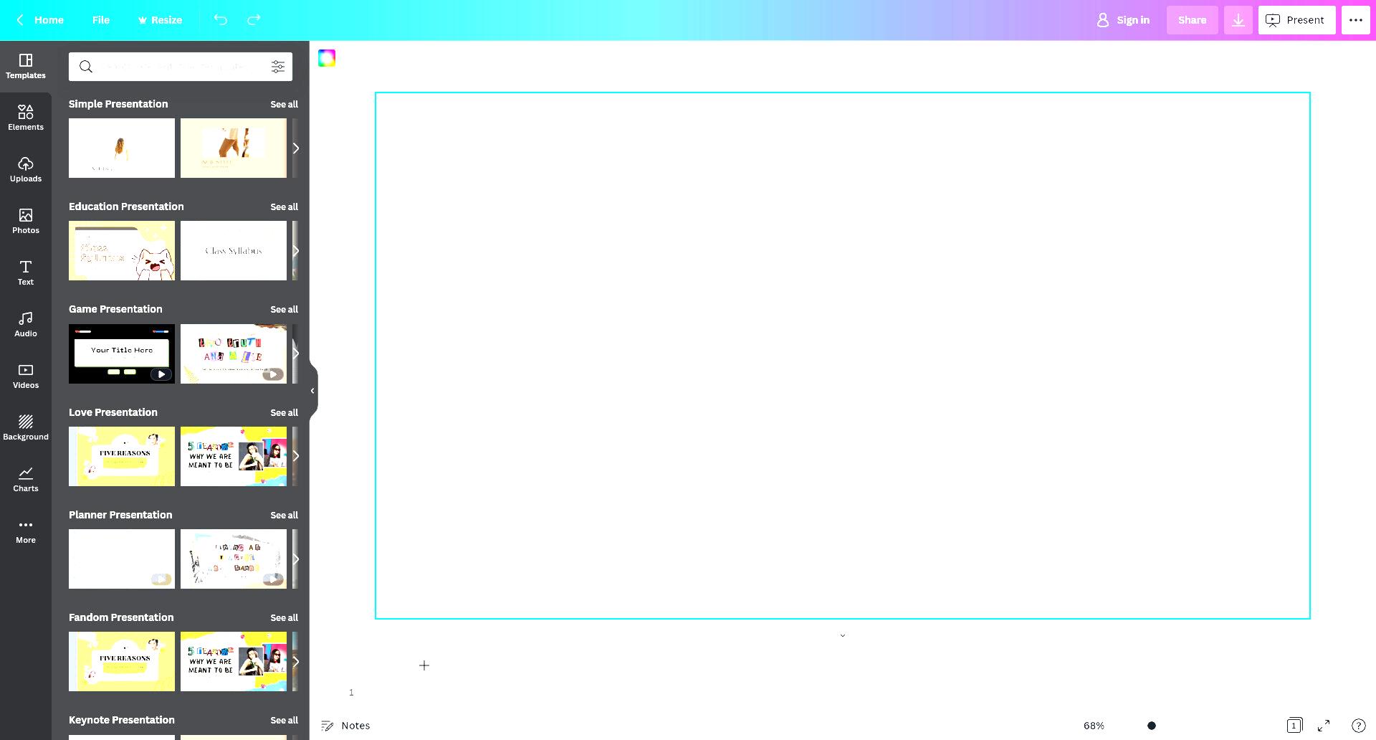Open the Charts sidebar tab

click(26, 479)
